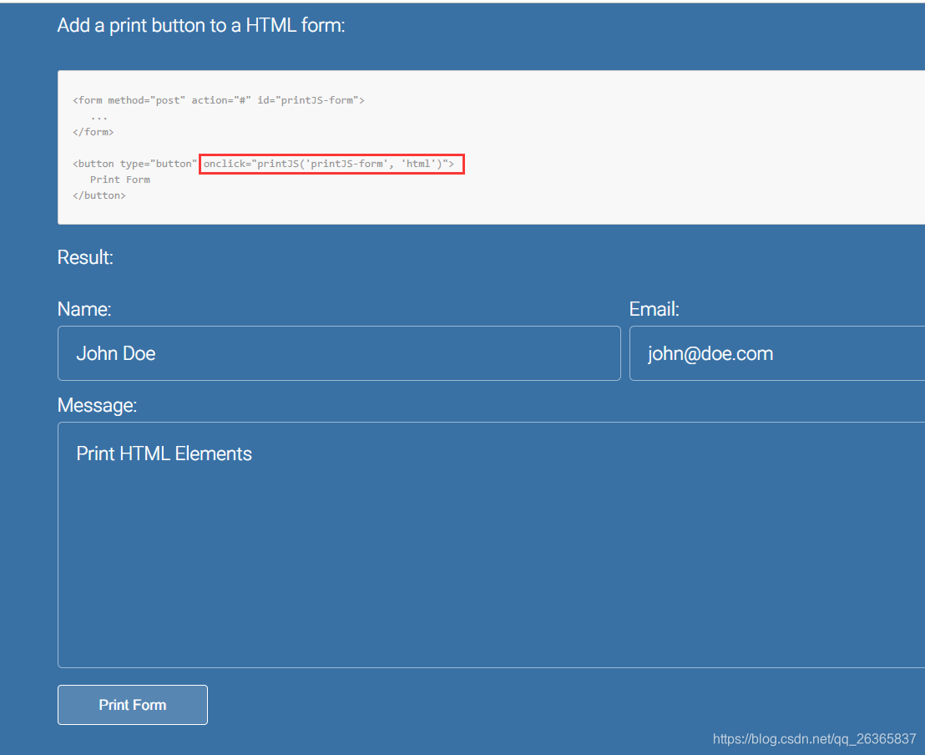This screenshot has height=755, width=925.
Task: Click inside the Message textarea
Action: [x=492, y=545]
